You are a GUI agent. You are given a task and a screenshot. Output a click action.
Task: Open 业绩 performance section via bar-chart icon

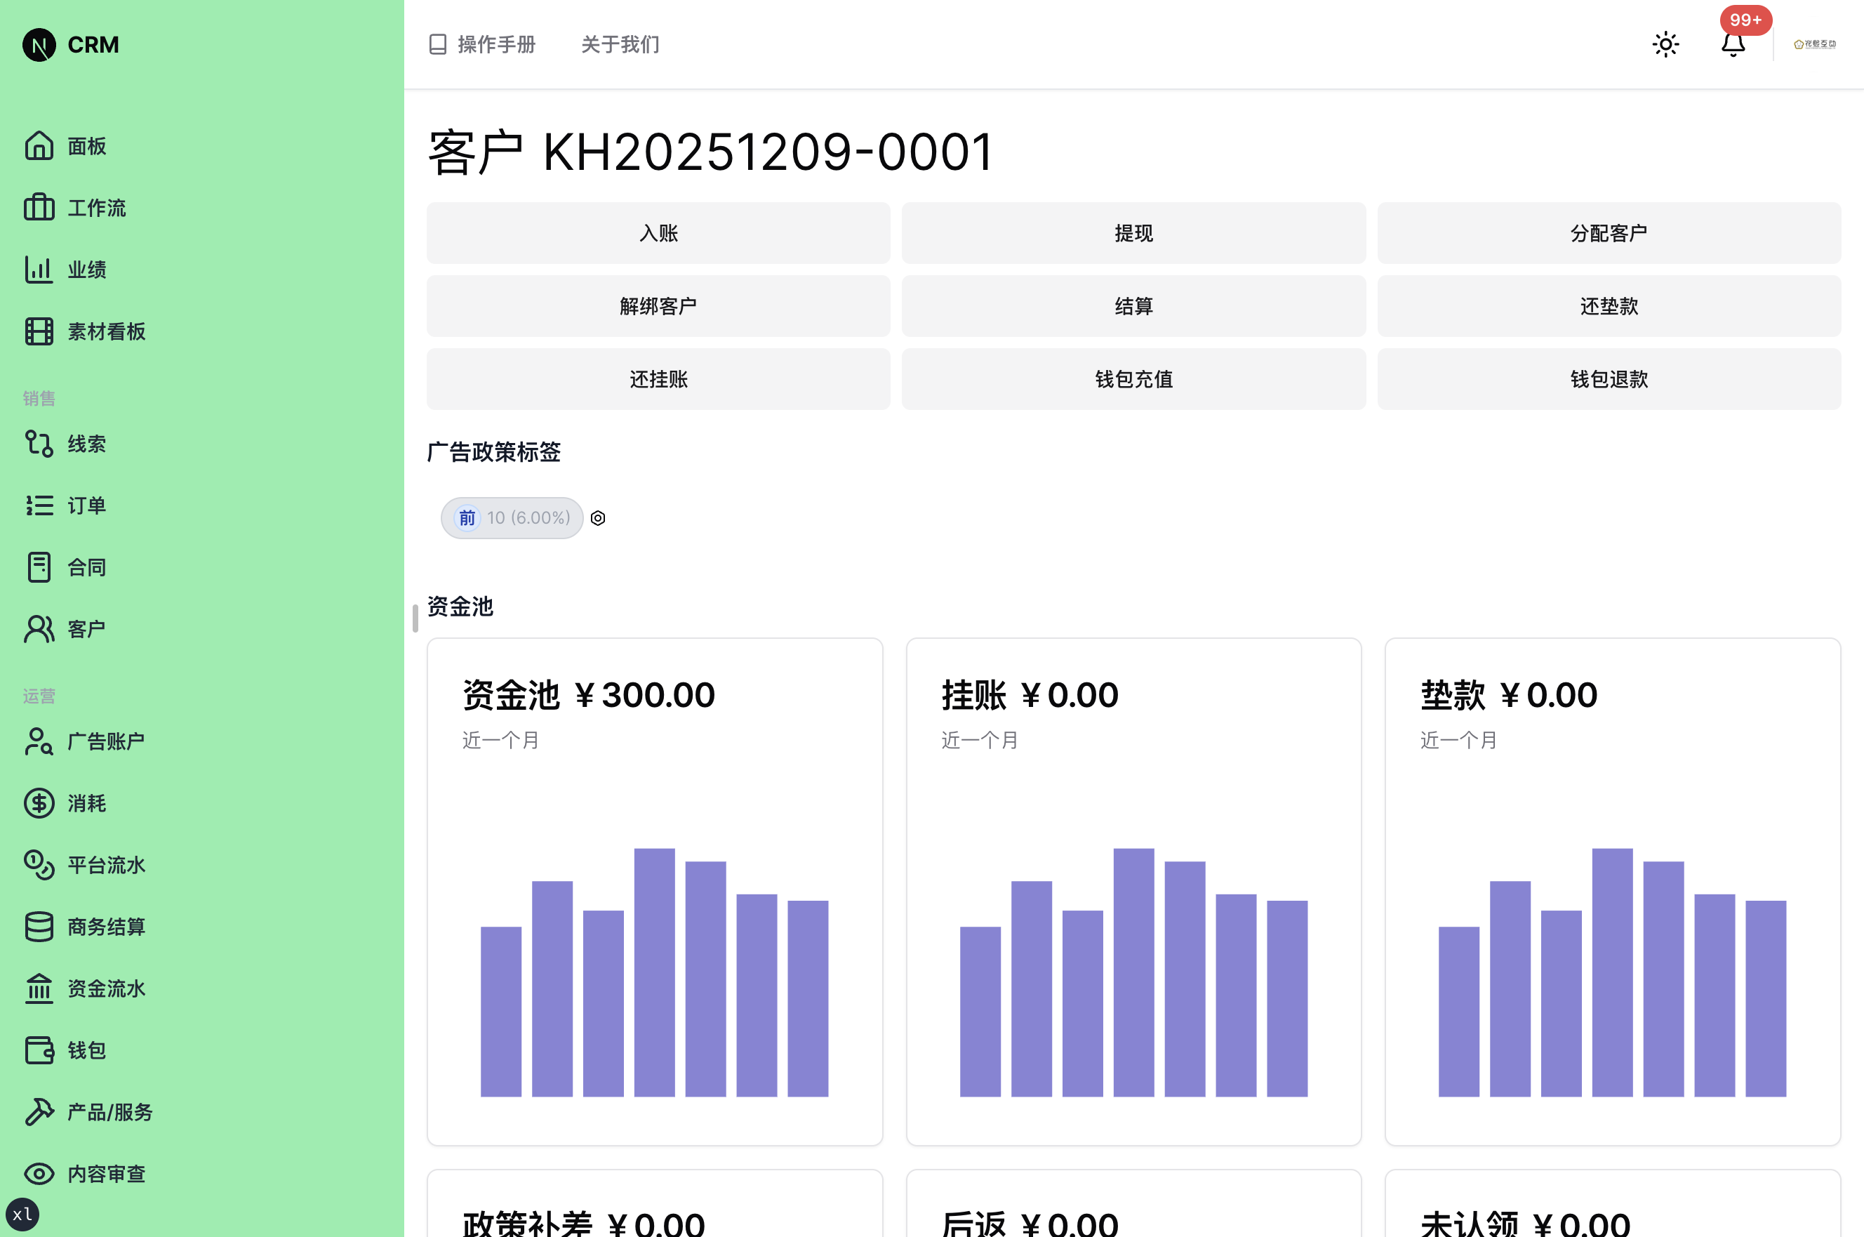click(39, 269)
